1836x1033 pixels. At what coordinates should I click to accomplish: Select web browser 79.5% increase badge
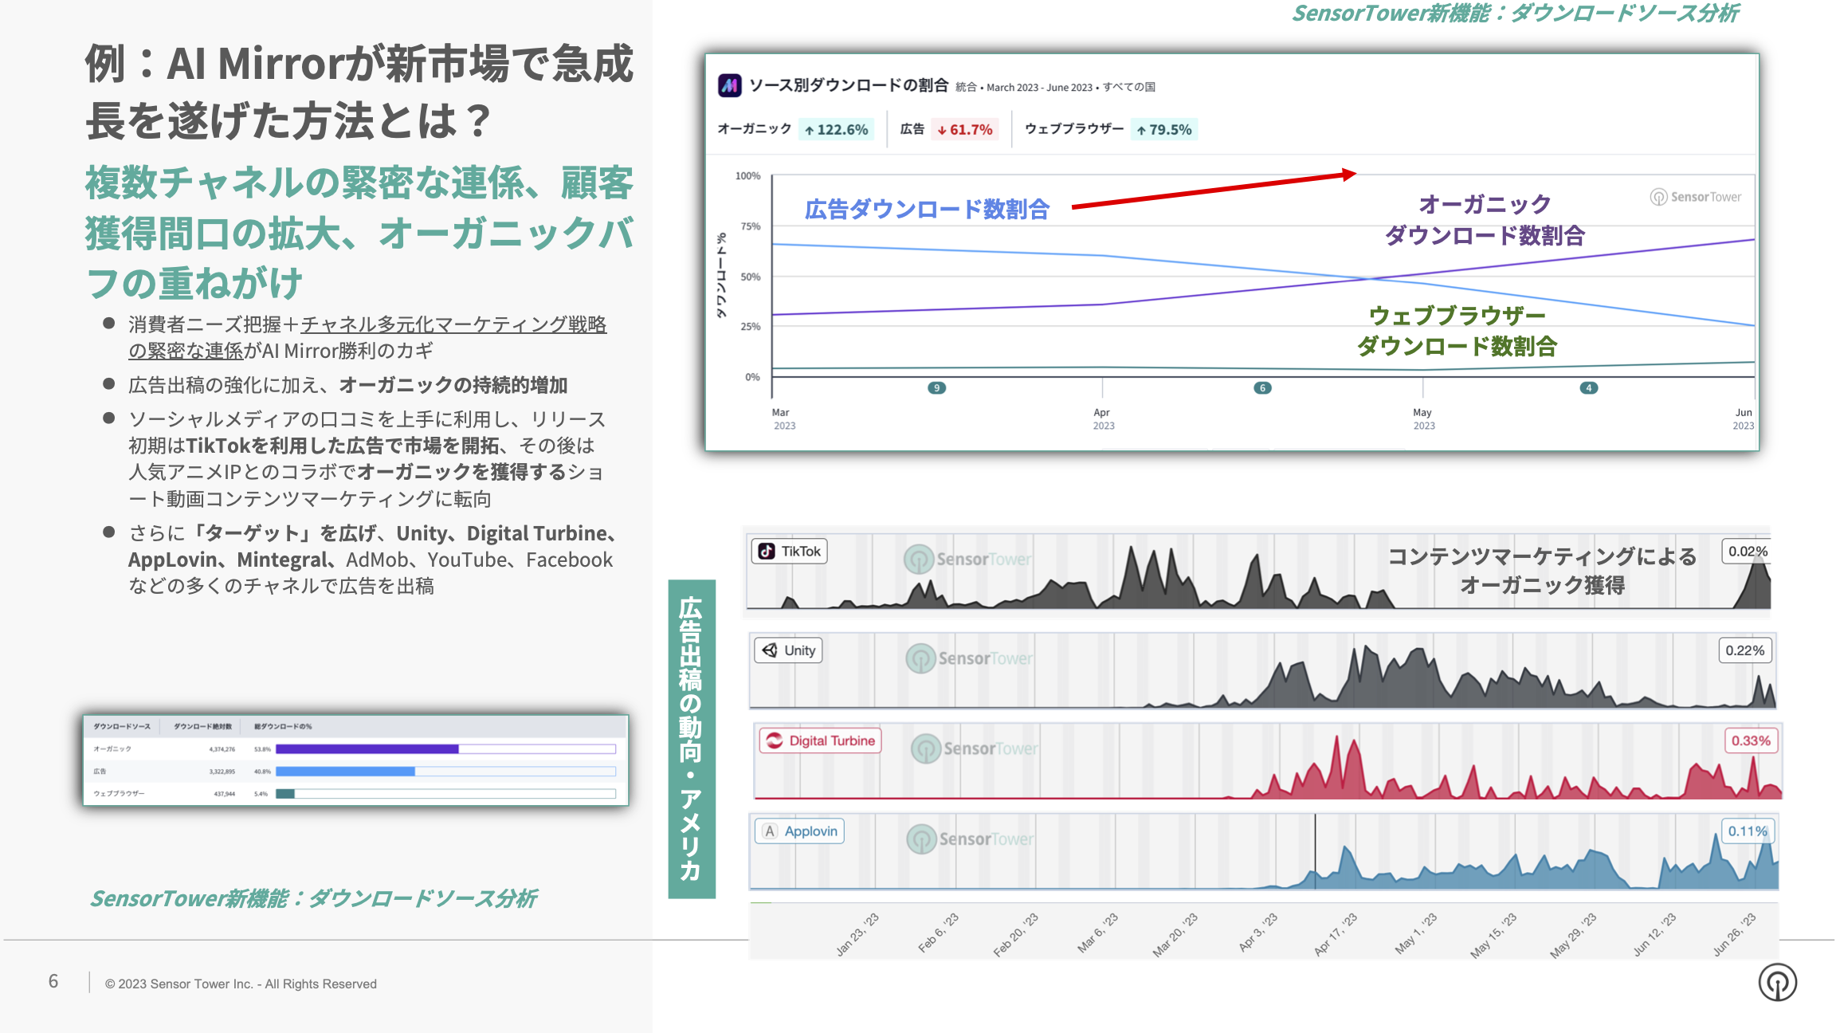pyautogui.click(x=1164, y=130)
